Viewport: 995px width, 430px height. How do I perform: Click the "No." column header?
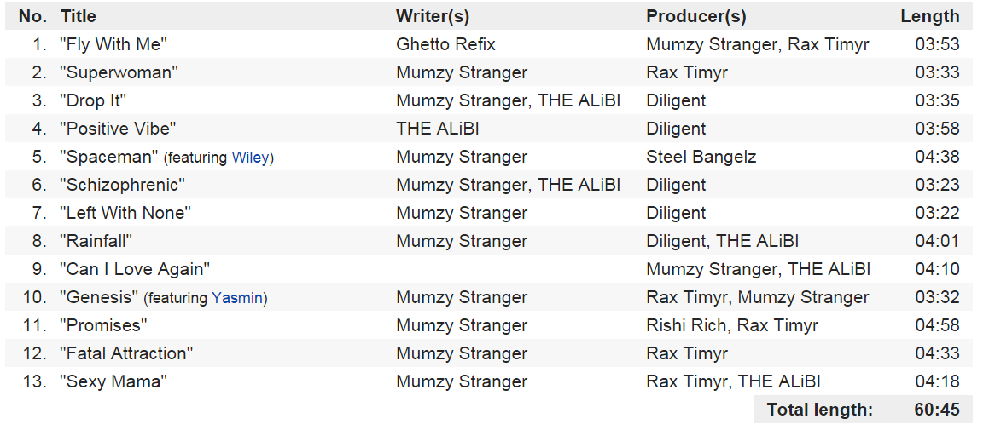click(32, 16)
